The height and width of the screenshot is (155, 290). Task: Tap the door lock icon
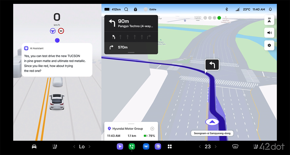coord(135,9)
